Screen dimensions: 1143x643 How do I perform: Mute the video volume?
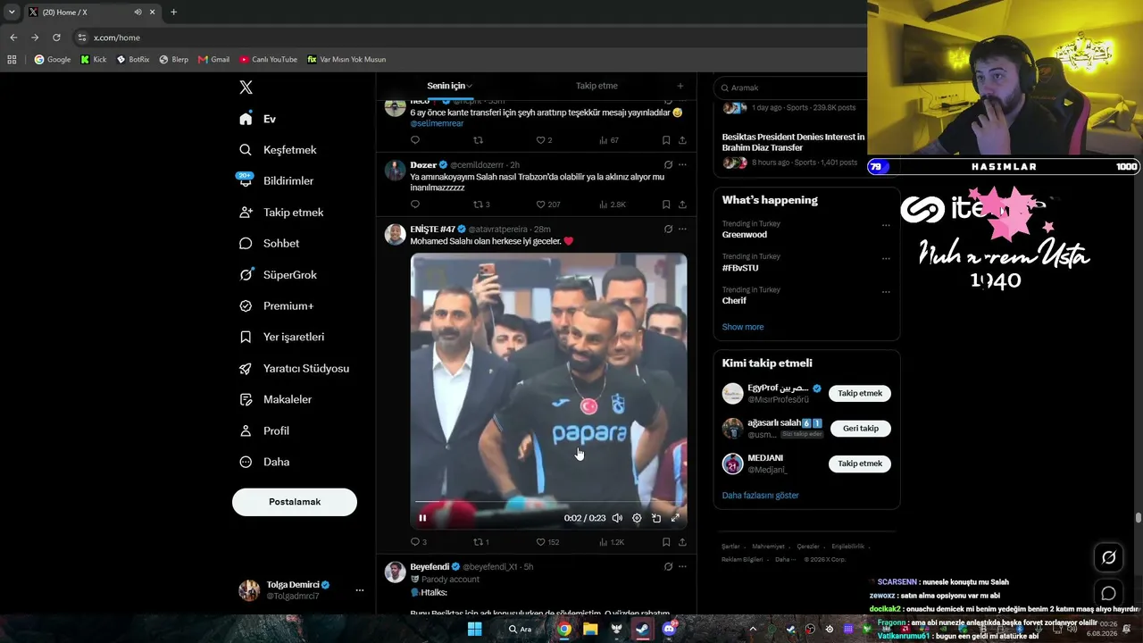(617, 518)
